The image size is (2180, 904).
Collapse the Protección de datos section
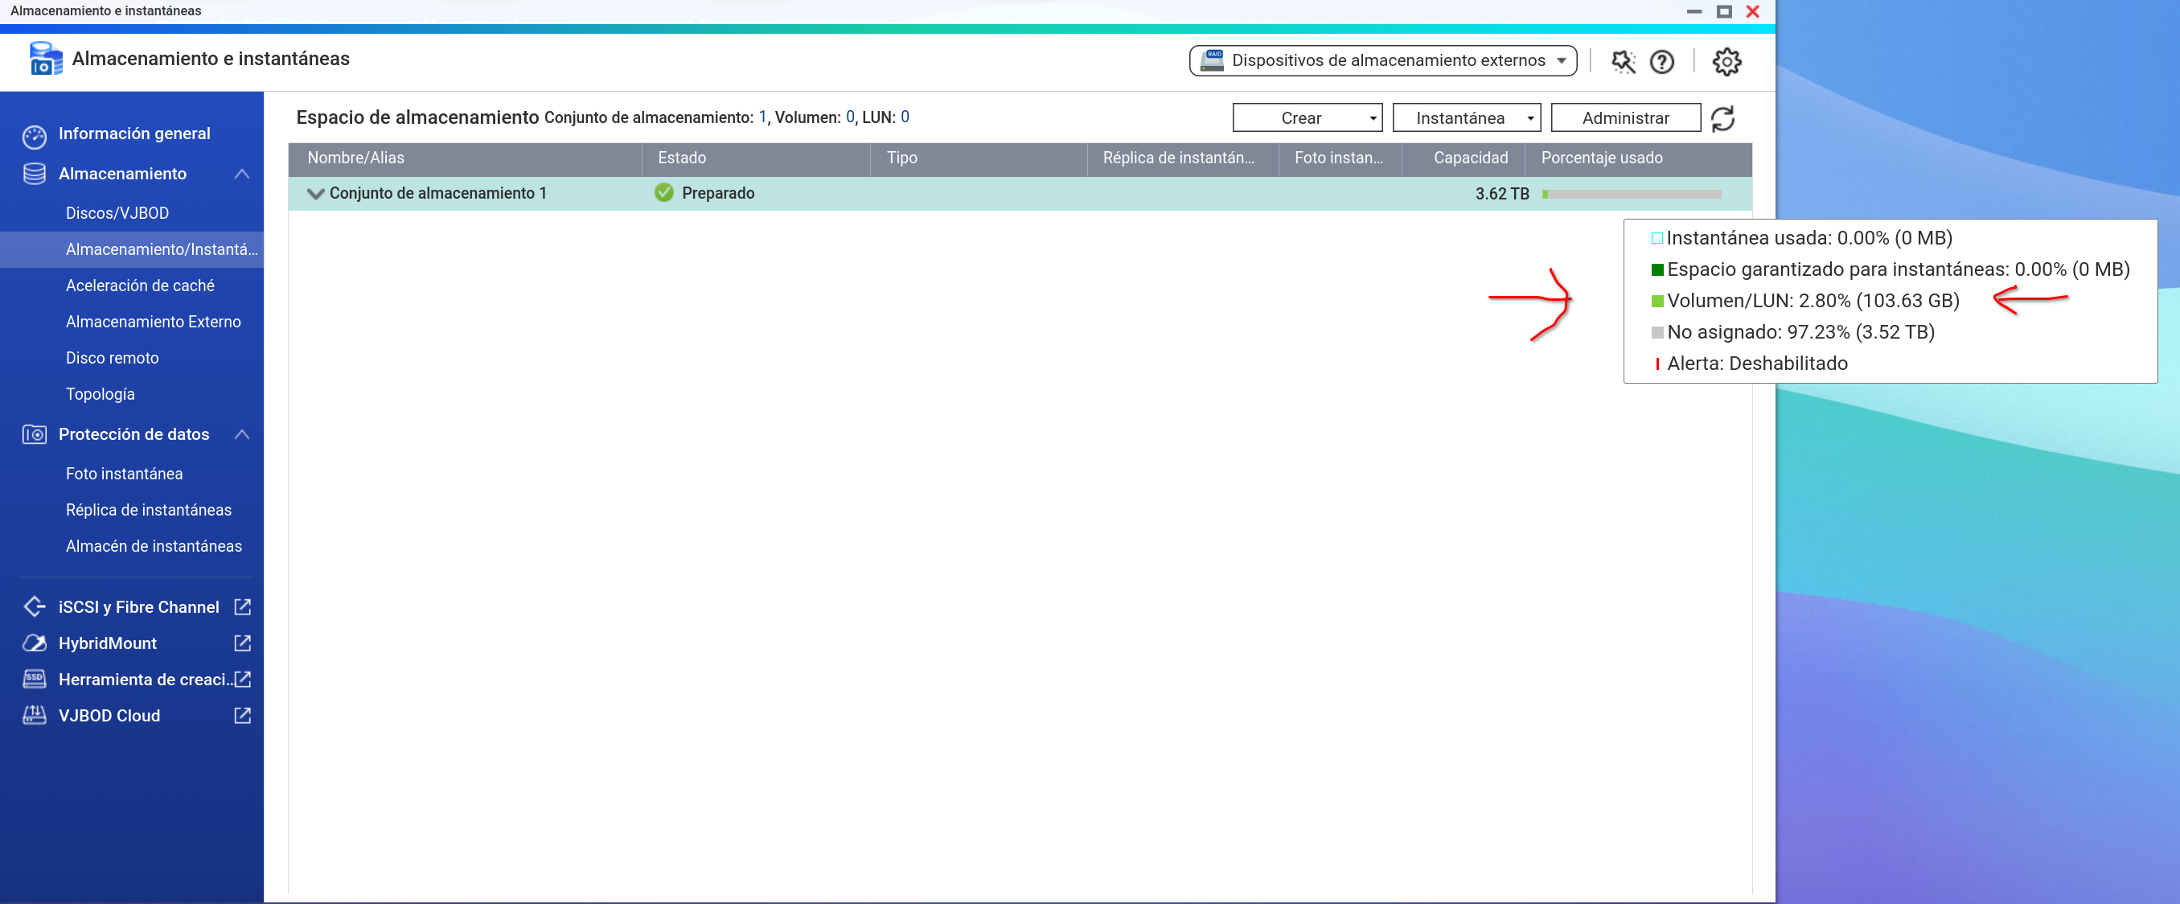tap(242, 434)
